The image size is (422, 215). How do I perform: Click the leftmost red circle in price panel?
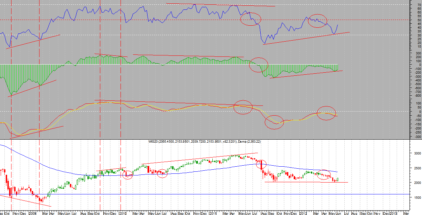(x=127, y=175)
